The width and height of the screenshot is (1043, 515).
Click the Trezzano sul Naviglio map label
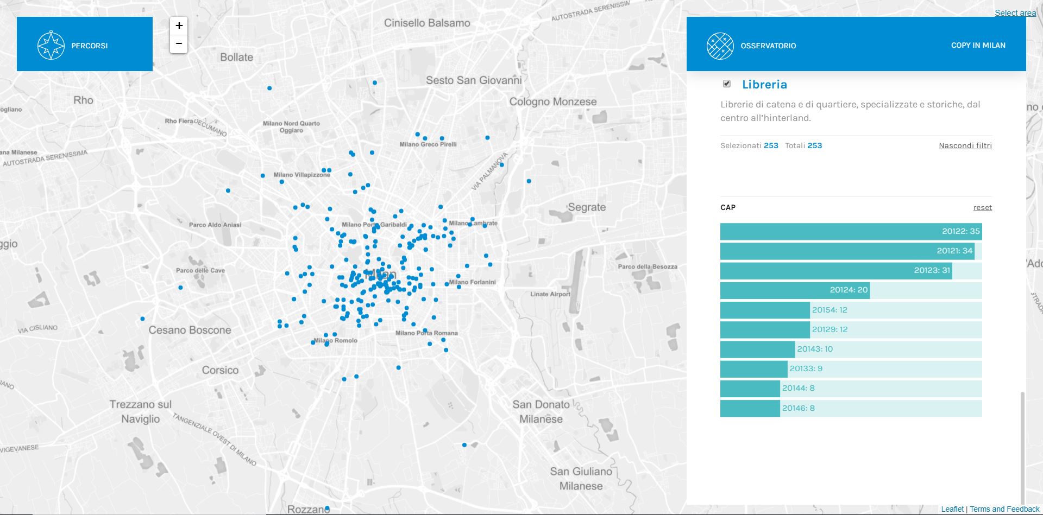pos(141,412)
